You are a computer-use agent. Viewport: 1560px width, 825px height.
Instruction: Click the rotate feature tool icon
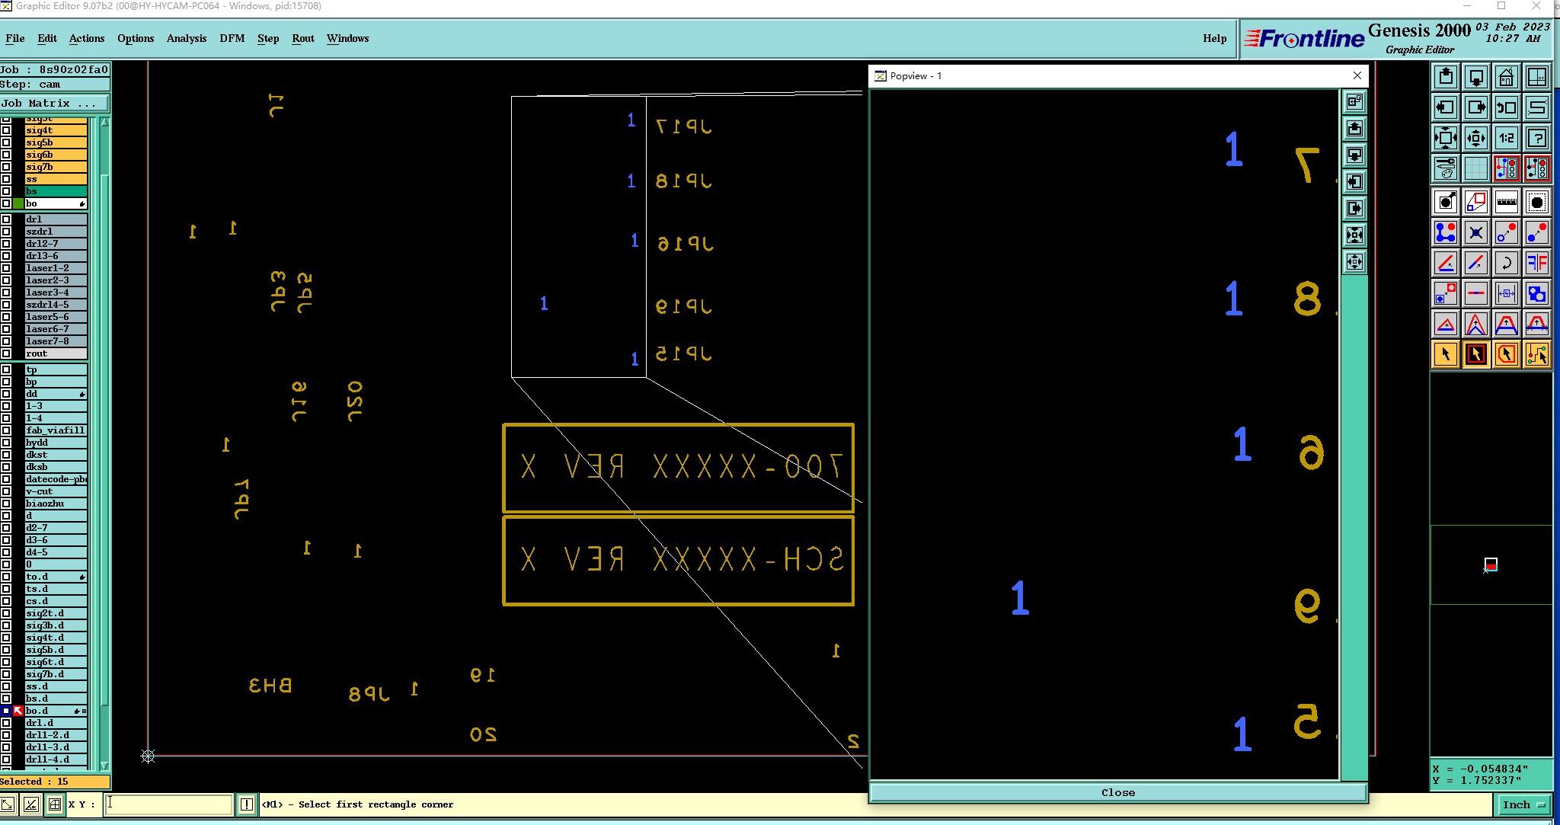click(x=1506, y=264)
